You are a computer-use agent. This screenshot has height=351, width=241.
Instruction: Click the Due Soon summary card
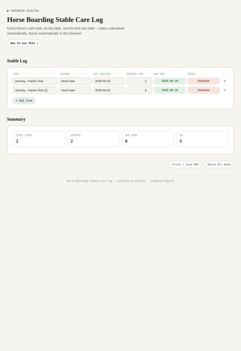tap(148, 139)
